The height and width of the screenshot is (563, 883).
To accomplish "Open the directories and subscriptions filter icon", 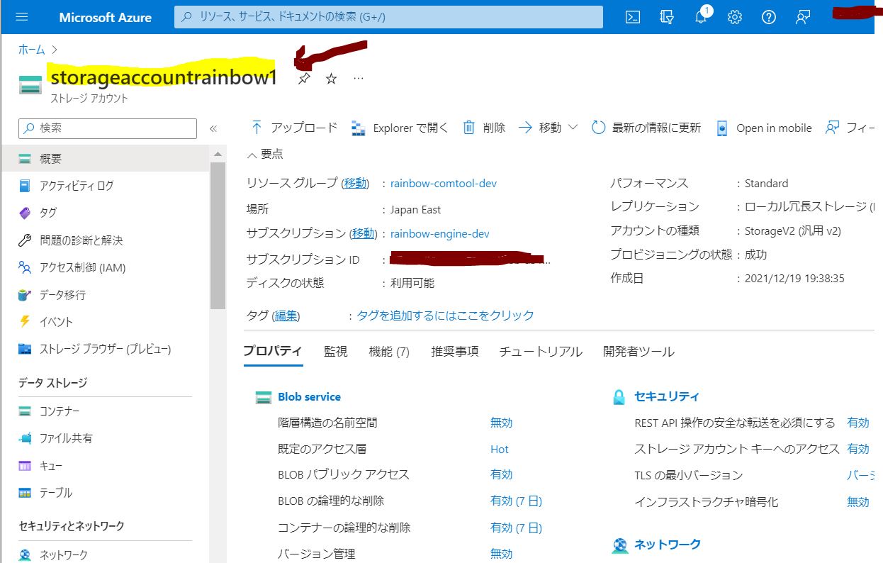I will point(666,18).
